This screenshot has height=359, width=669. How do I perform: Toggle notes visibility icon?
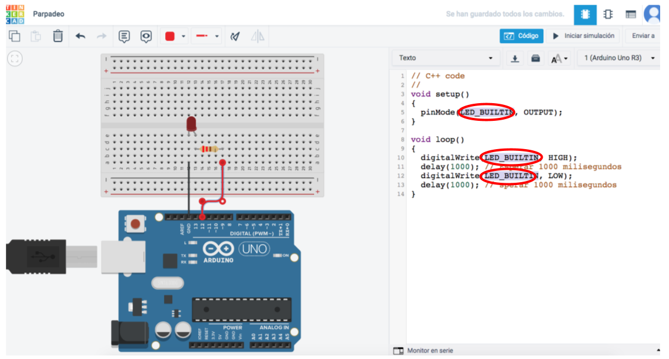146,37
